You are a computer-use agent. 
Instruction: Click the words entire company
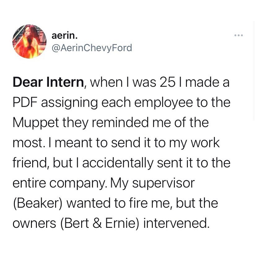(x=59, y=184)
